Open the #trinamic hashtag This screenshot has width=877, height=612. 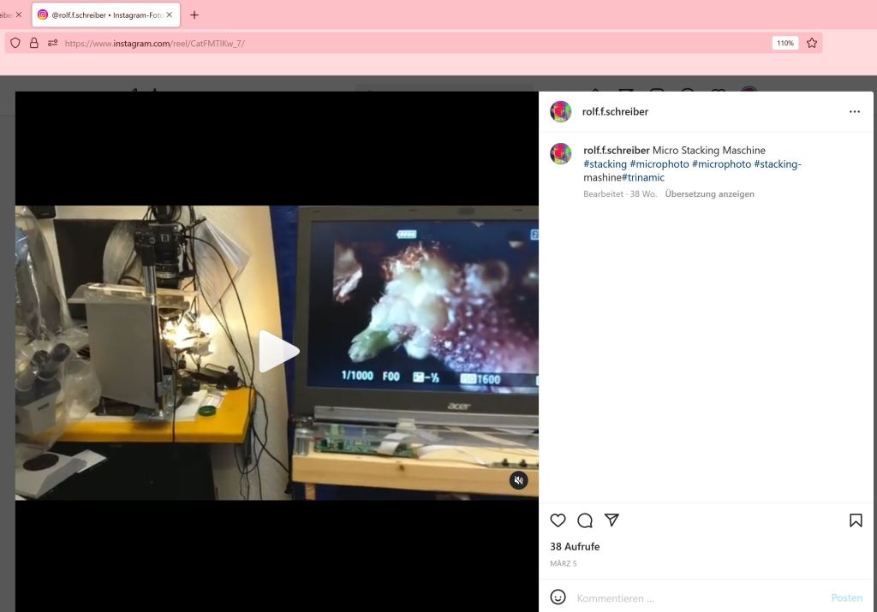[x=643, y=178]
